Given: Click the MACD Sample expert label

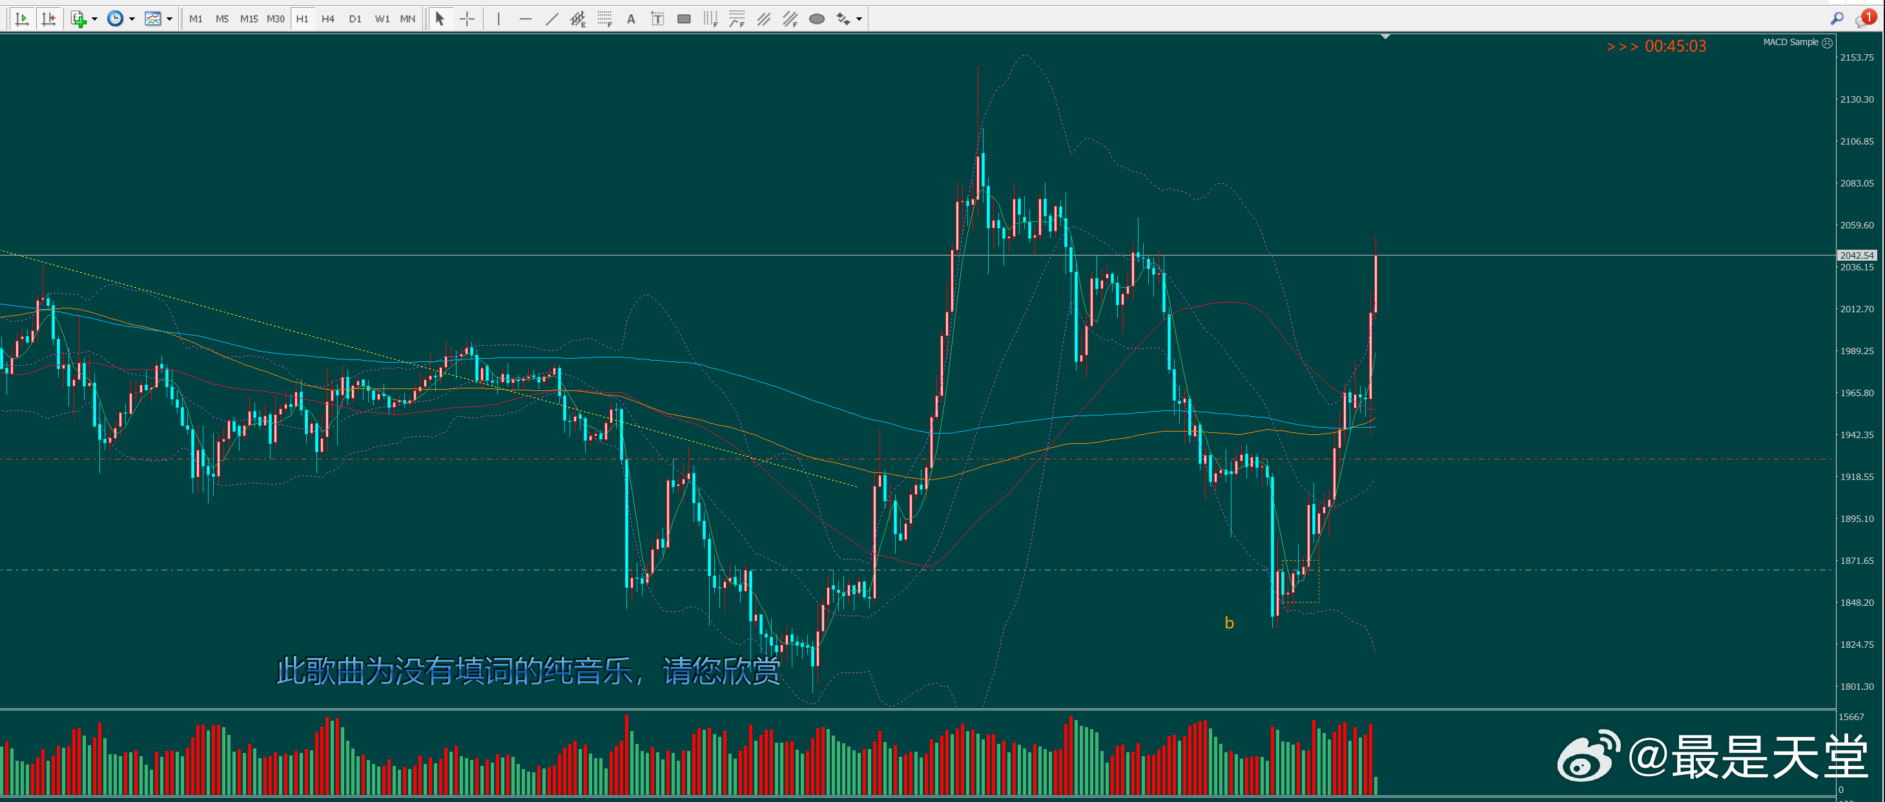Looking at the screenshot, I should click(x=1790, y=43).
